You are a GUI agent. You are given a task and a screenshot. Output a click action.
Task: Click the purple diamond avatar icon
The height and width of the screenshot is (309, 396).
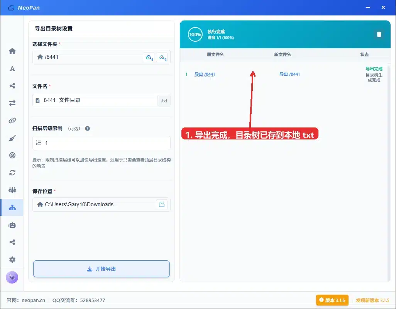[12, 277]
